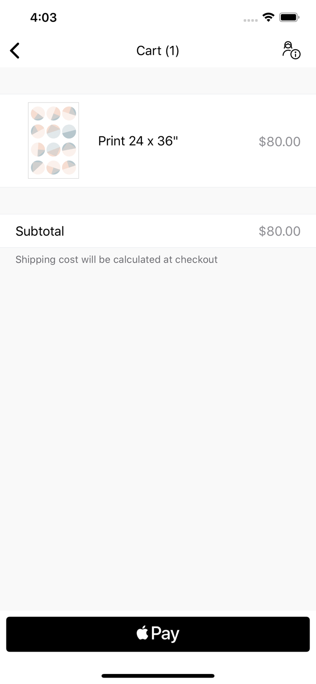Open the circle pattern print thumbnail
The height and width of the screenshot is (684, 316).
click(x=53, y=140)
